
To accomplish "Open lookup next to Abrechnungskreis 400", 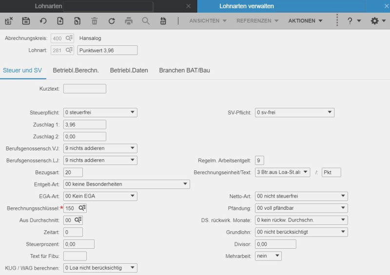I will pyautogui.click(x=69, y=38).
